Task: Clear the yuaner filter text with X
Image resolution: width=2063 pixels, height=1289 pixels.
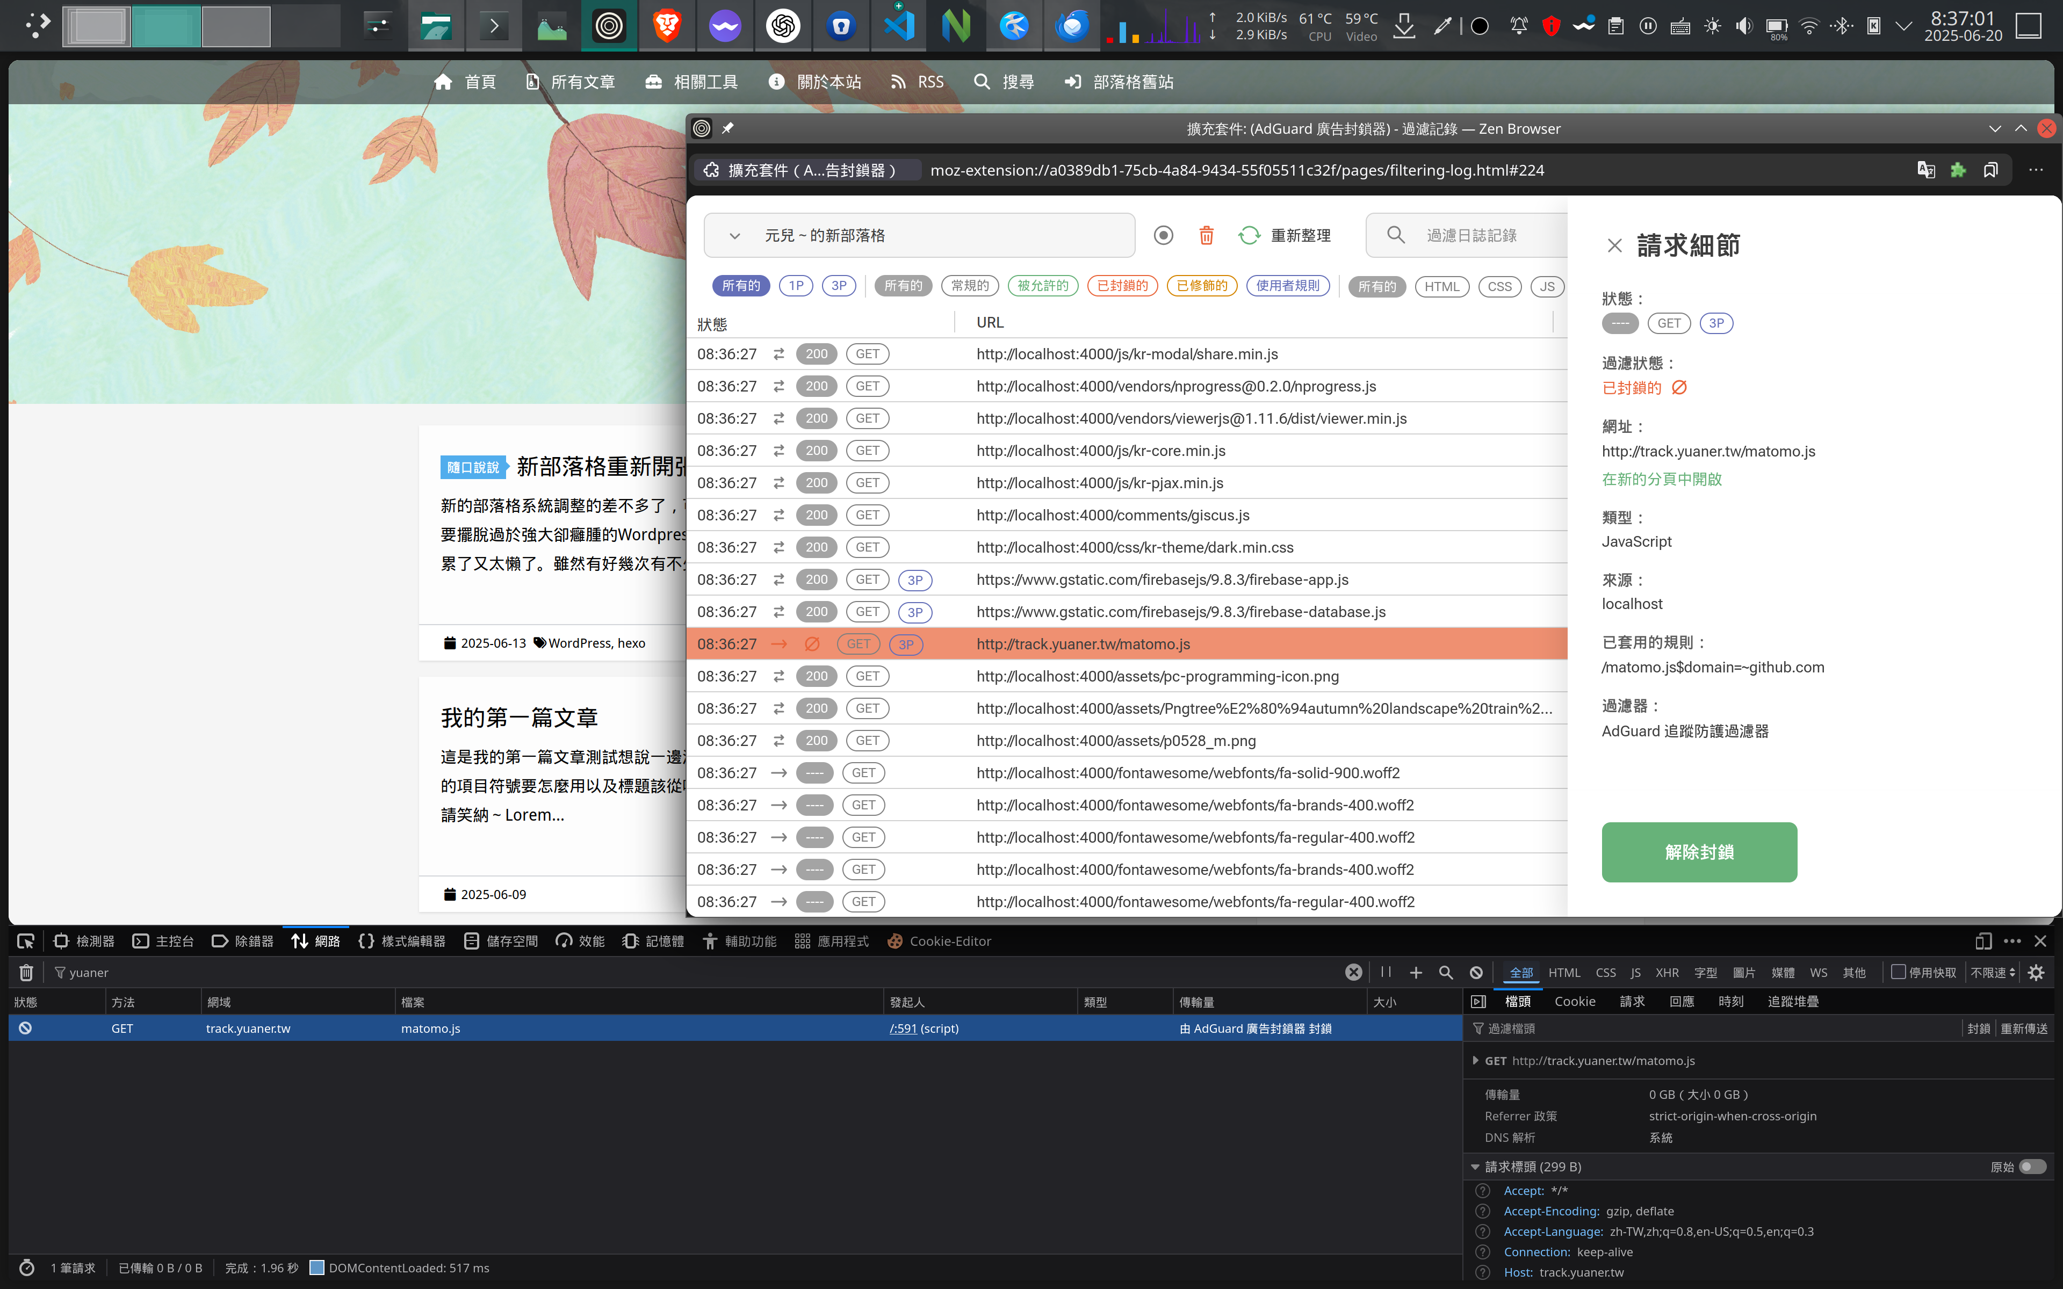Action: click(1353, 973)
